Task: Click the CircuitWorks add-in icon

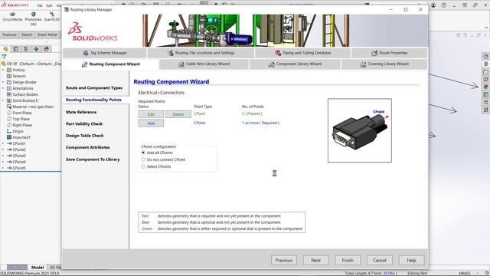Action: click(12, 17)
